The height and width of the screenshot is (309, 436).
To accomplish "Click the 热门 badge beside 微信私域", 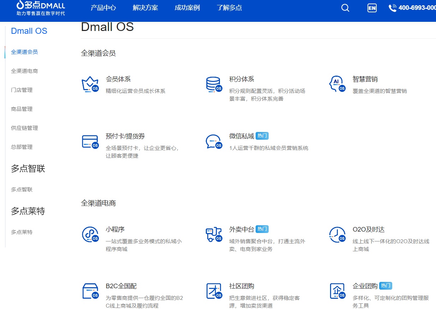I will click(x=262, y=136).
